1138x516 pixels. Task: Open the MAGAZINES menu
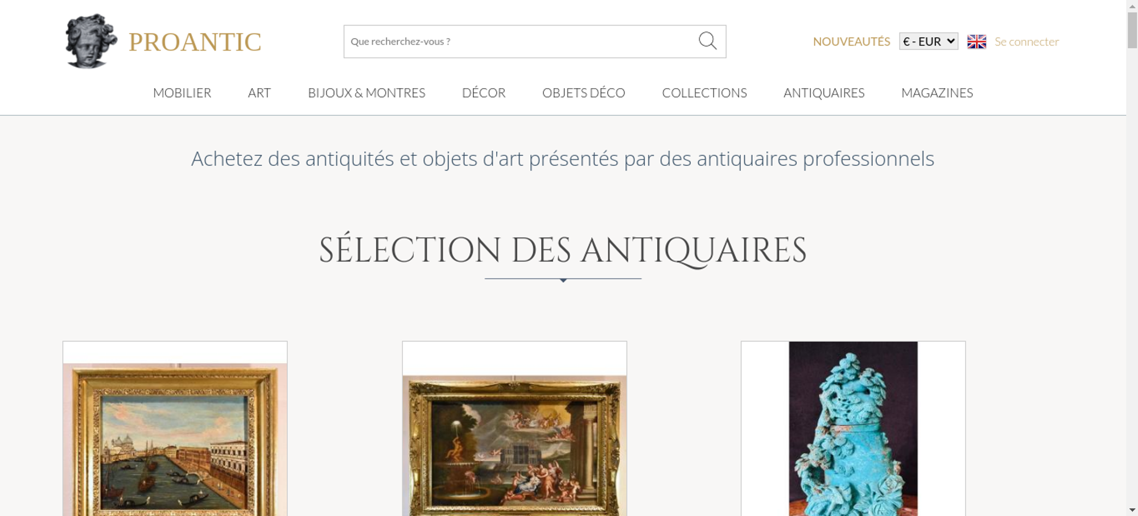coord(937,93)
